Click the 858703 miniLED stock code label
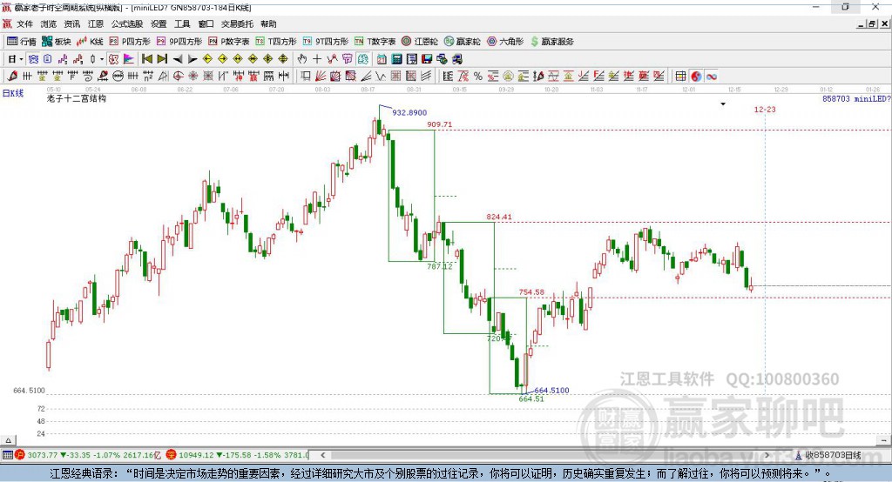Image resolution: width=892 pixels, height=482 pixels. click(x=856, y=99)
